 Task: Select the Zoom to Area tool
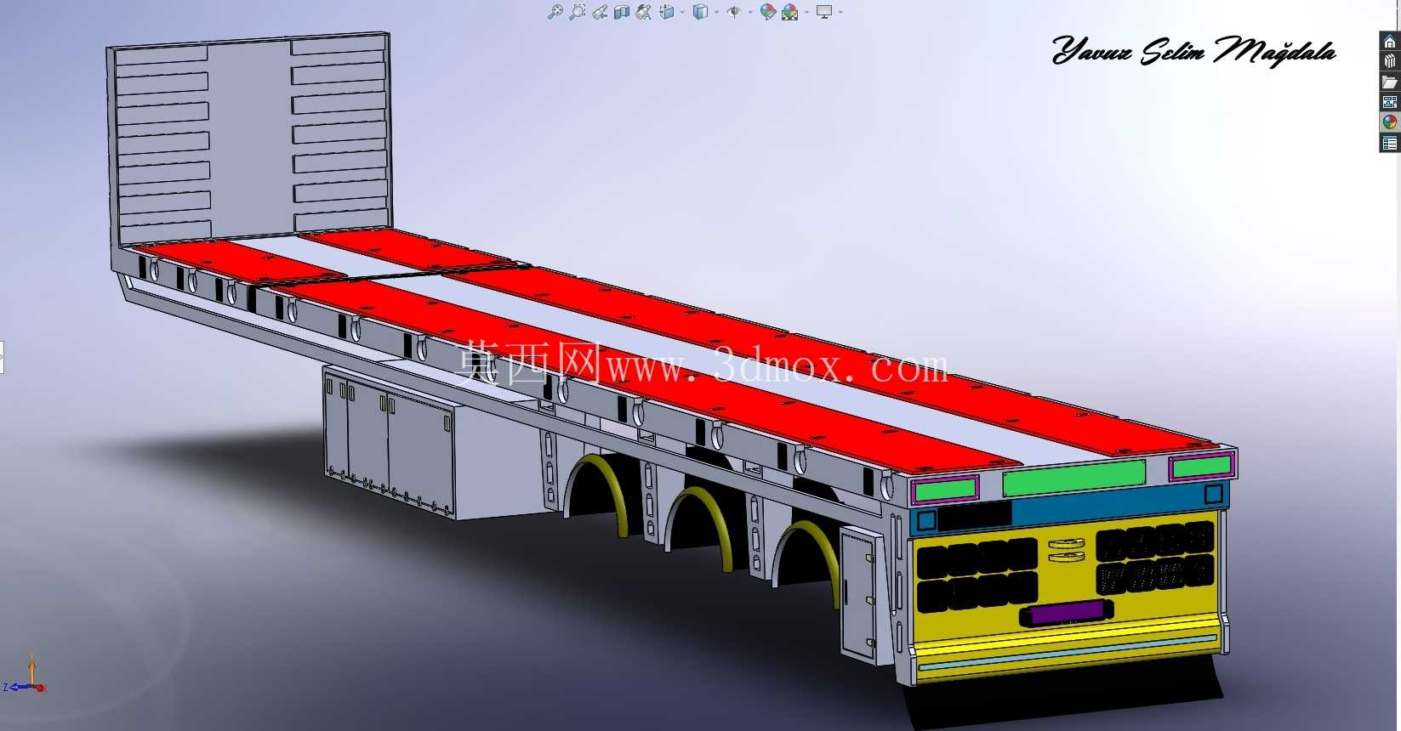pos(577,12)
